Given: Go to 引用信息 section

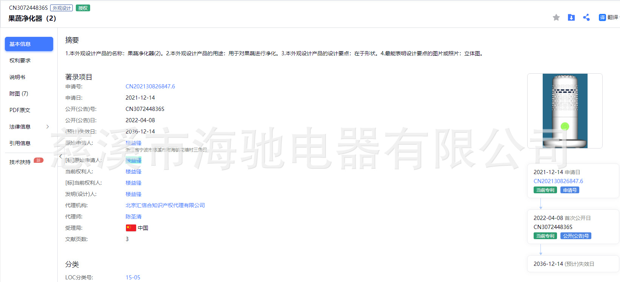Looking at the screenshot, I should [20, 143].
